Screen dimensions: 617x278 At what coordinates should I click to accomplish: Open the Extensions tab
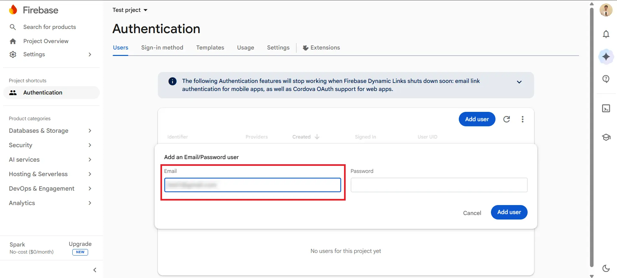pyautogui.click(x=321, y=48)
